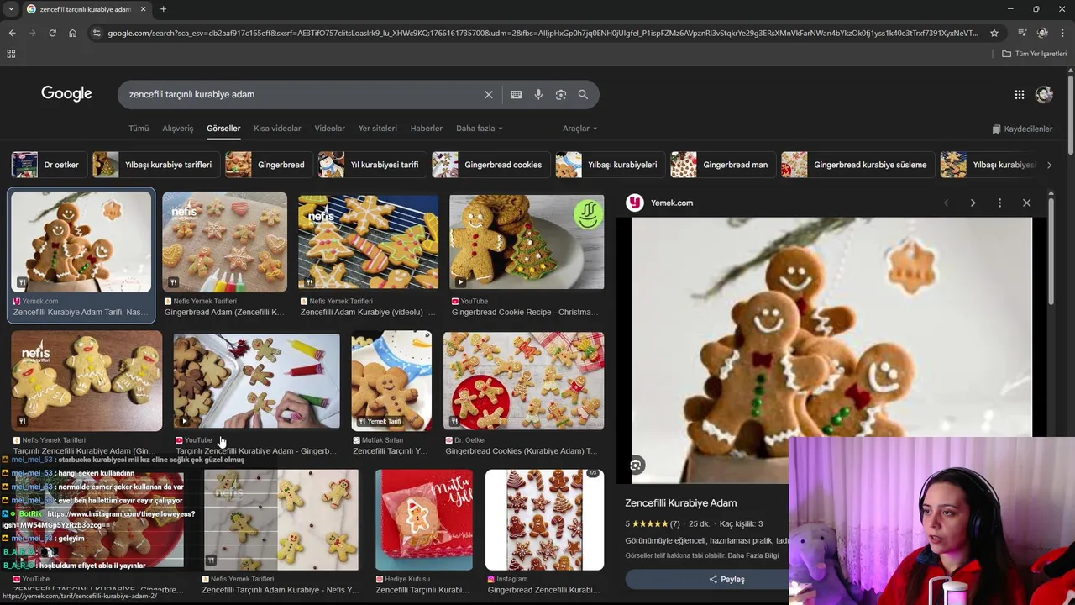Open the bookmarks bar apps grid icon

pyautogui.click(x=11, y=54)
